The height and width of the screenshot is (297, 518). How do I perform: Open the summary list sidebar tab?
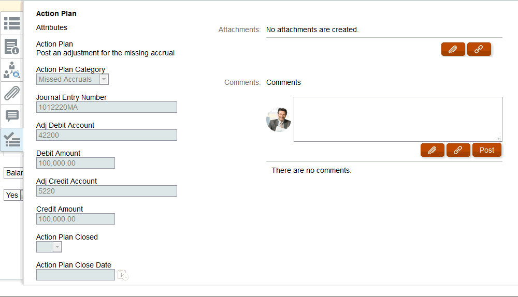coord(11,23)
